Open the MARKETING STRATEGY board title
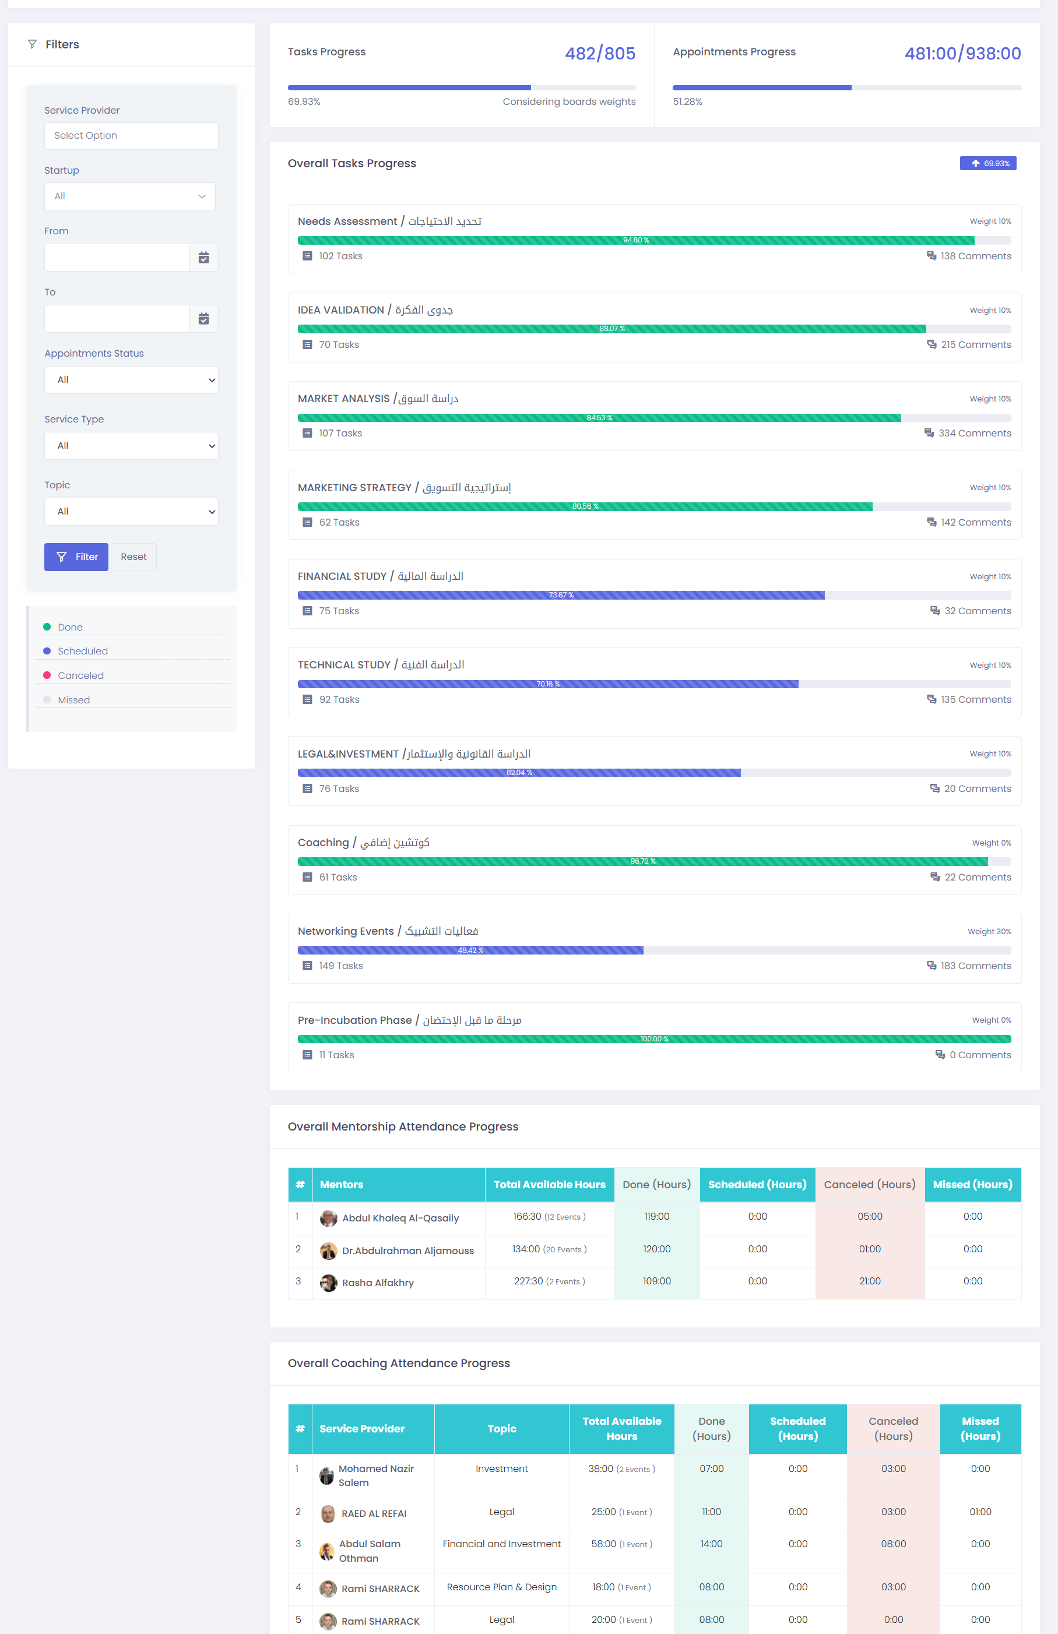 click(x=405, y=487)
